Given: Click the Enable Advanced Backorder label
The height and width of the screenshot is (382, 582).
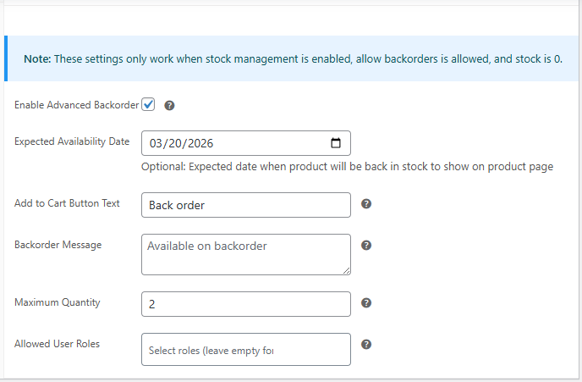Looking at the screenshot, I should point(76,105).
